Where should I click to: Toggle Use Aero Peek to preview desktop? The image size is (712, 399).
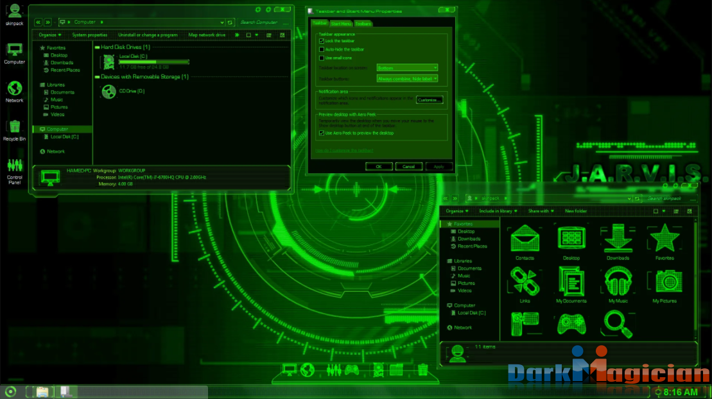(322, 133)
